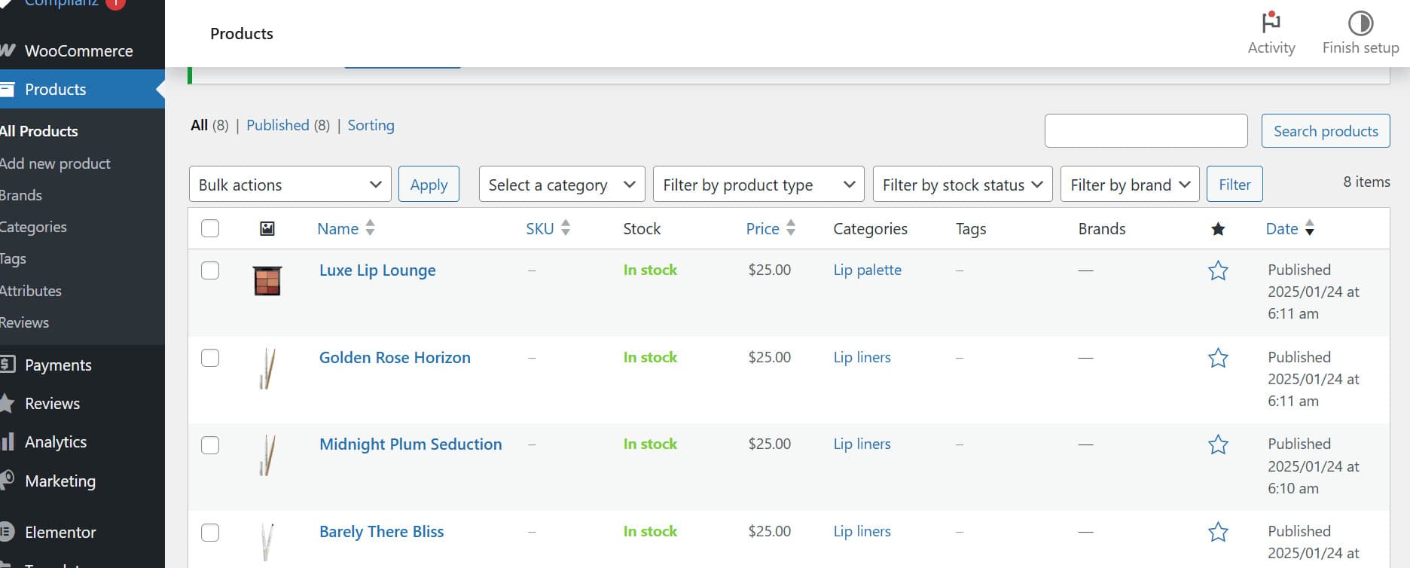Click the Featured star column header
Viewport: 1410px width, 568px height.
click(1218, 229)
